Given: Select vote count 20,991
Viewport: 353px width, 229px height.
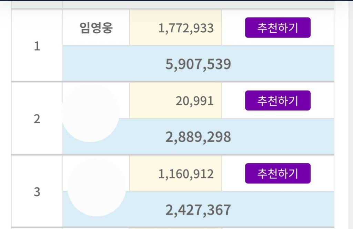Looking at the screenshot, I should click(x=194, y=101).
